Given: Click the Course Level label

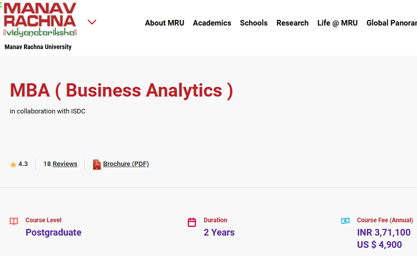Looking at the screenshot, I should pos(43,220).
